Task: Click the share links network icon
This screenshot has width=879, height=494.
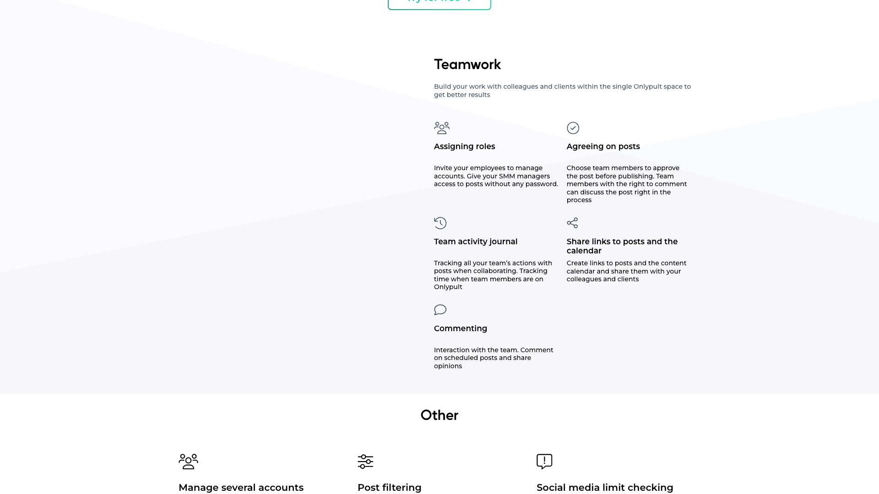Action: click(x=573, y=223)
